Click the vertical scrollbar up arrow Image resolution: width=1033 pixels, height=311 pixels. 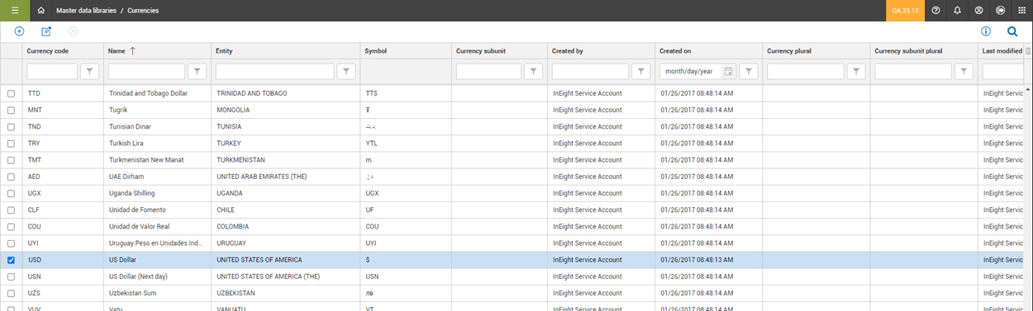[x=1028, y=89]
